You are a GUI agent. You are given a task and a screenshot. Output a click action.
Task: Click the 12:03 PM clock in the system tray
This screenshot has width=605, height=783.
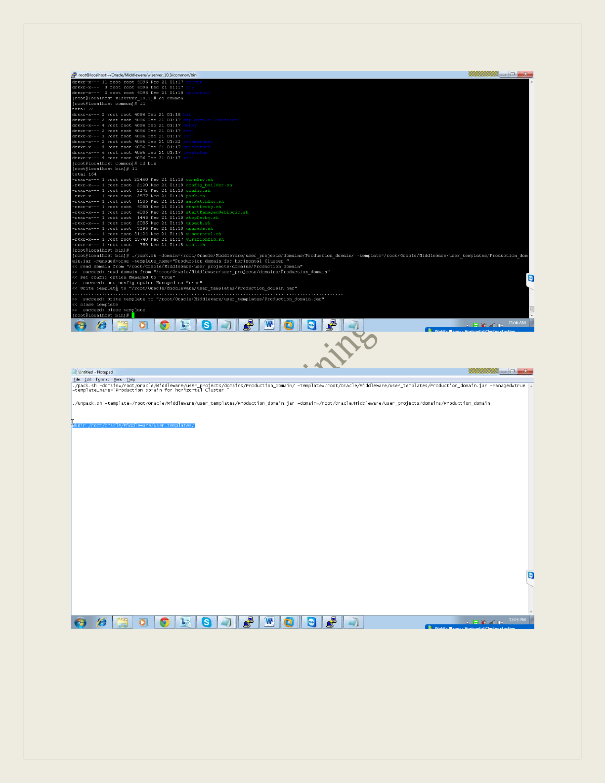517,620
